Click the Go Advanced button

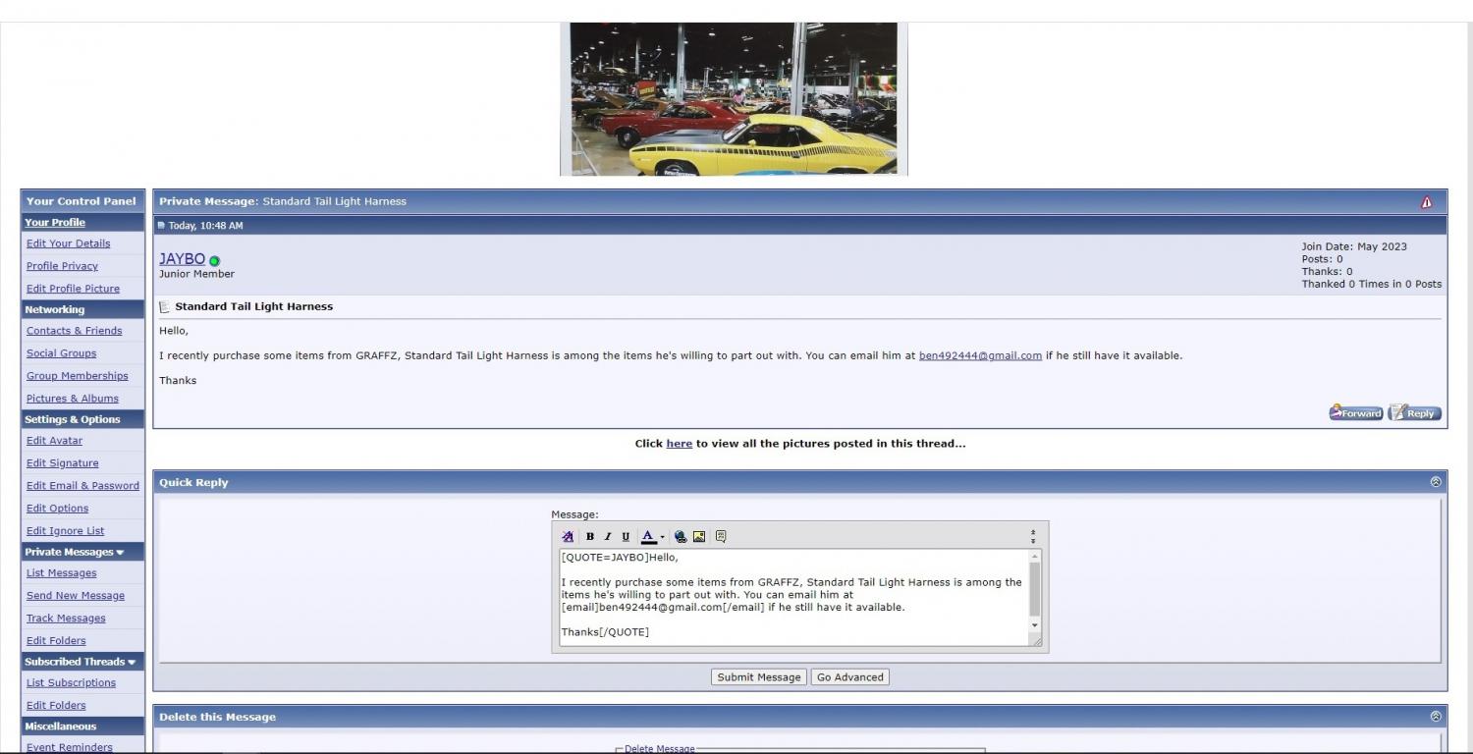coord(849,677)
